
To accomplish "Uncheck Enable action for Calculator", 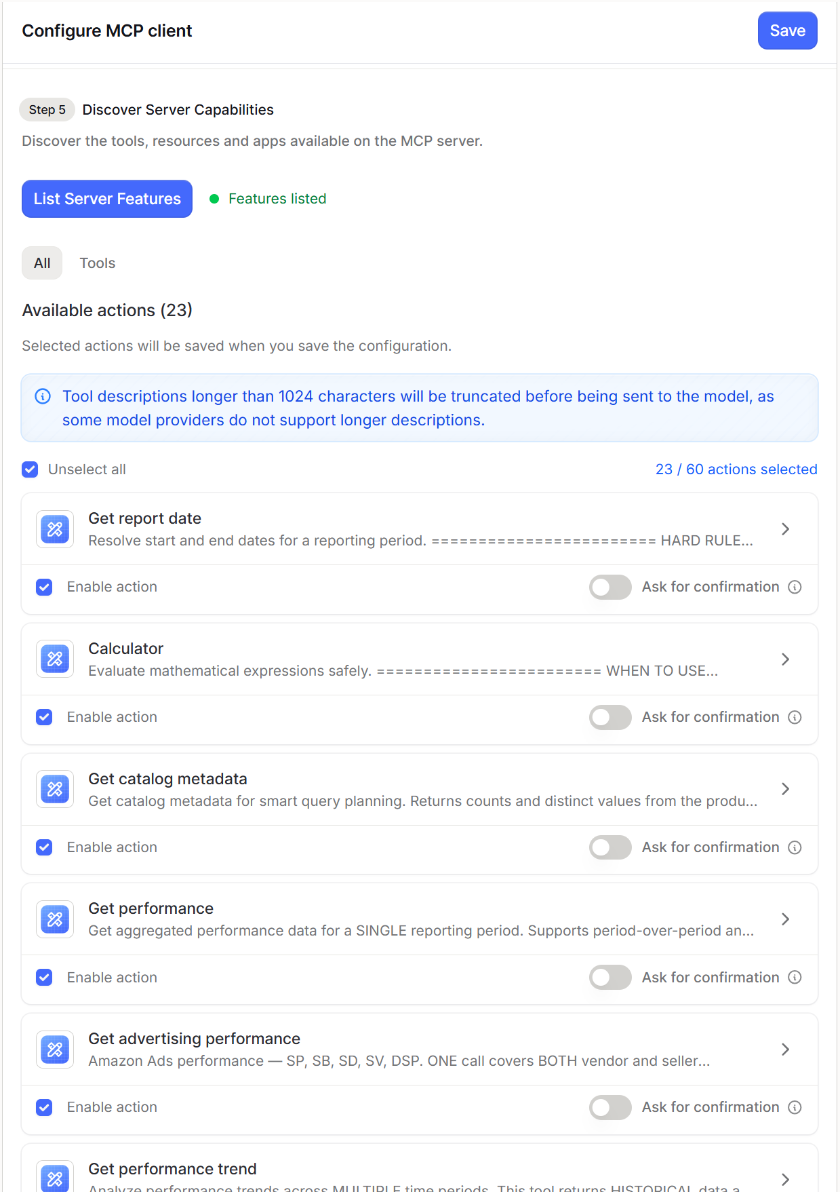I will tap(44, 717).
